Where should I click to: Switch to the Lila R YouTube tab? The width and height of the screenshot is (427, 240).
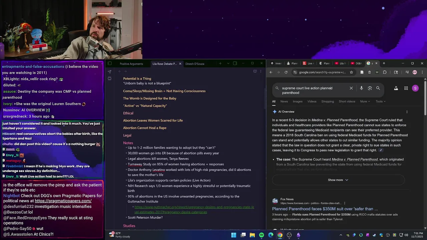point(340,63)
